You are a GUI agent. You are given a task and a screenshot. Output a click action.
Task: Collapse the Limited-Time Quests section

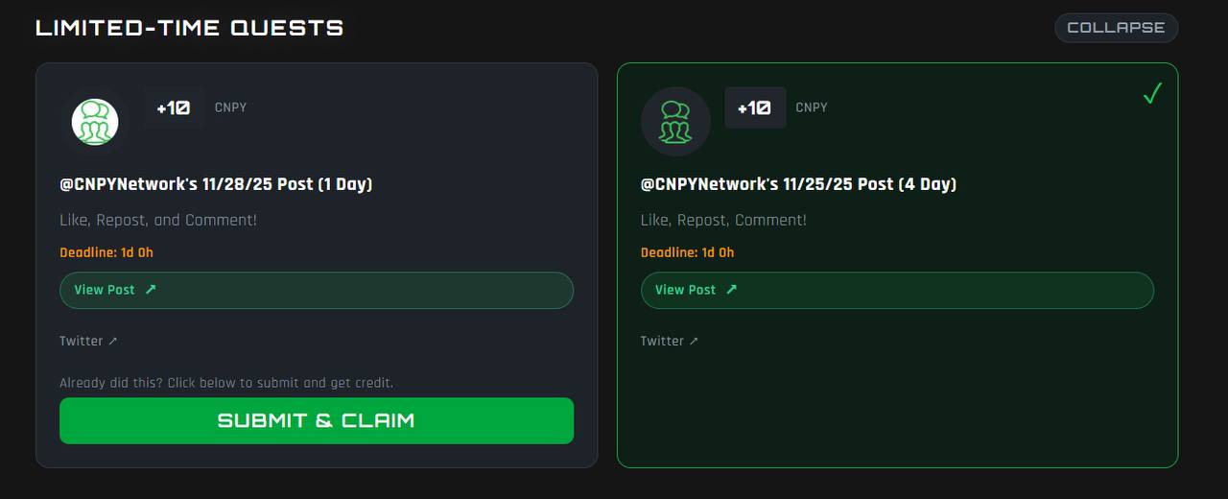[1116, 28]
